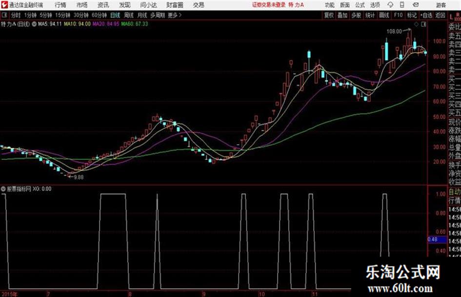461x297 pixels.
Task: Click the diamond icon in the chart corner
Action: pyautogui.click(x=416, y=24)
